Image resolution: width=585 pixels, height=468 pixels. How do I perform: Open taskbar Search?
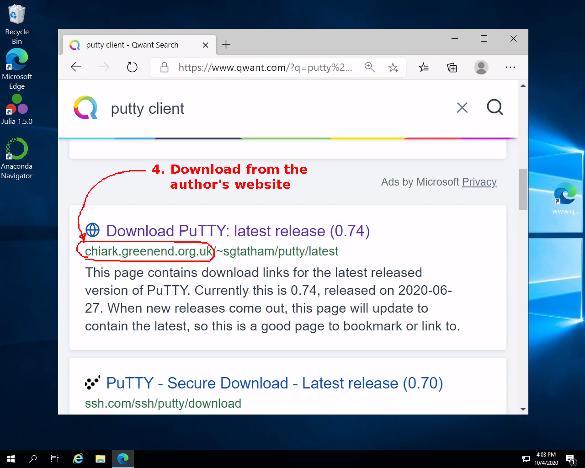33,459
